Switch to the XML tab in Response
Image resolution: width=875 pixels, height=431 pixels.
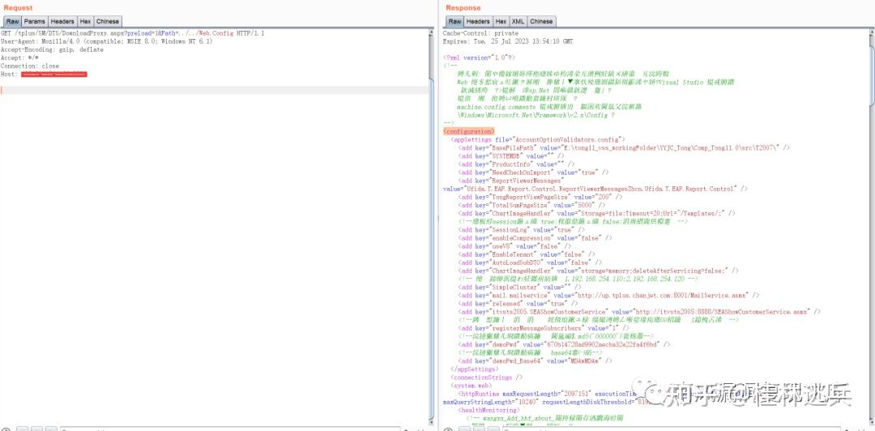tap(519, 21)
